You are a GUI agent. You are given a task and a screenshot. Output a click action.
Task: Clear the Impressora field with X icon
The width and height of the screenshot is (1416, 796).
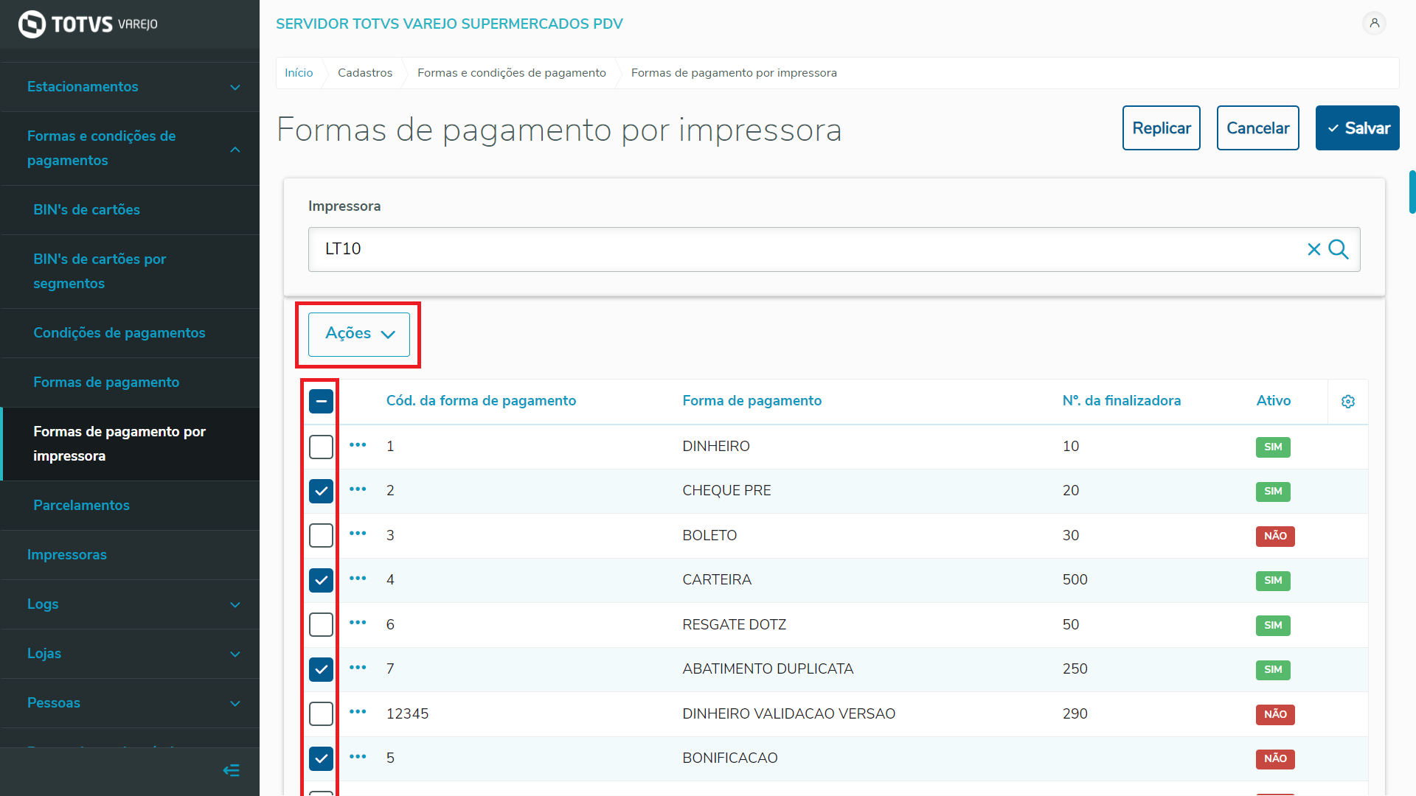pyautogui.click(x=1313, y=249)
